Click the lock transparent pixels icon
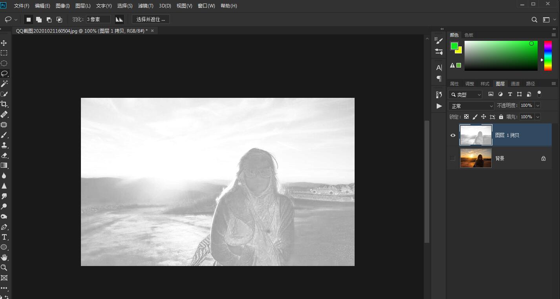This screenshot has height=299, width=560. 466,117
